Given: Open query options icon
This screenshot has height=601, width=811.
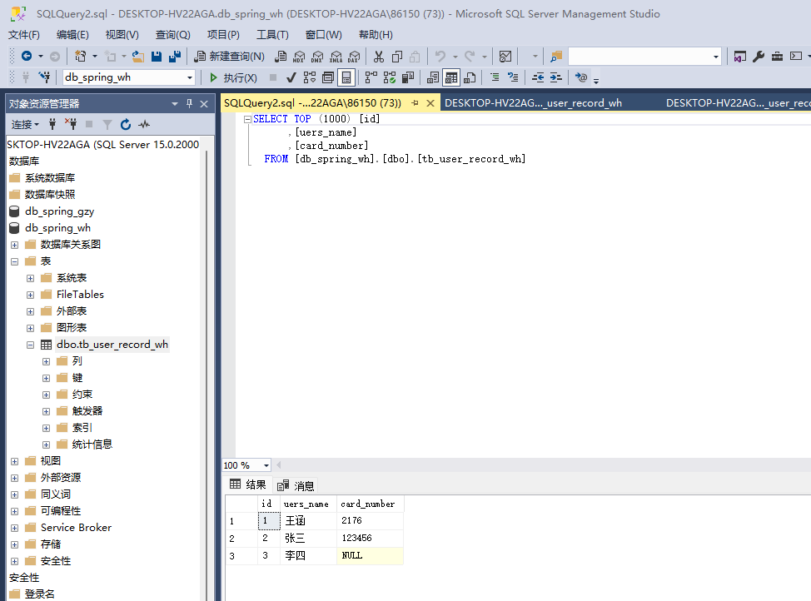Looking at the screenshot, I should 328,77.
